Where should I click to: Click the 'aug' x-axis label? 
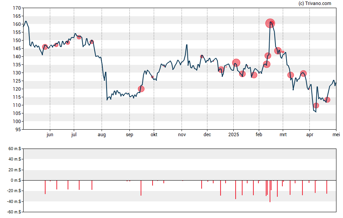click(102, 135)
